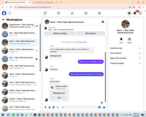Open Chrome profile avatar
146x117 pixels.
[139, 7]
